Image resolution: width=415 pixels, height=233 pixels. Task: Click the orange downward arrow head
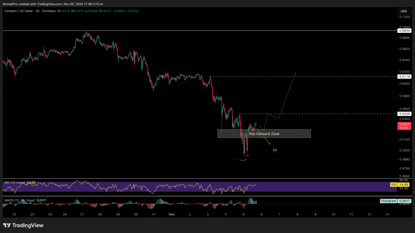[x=270, y=143]
